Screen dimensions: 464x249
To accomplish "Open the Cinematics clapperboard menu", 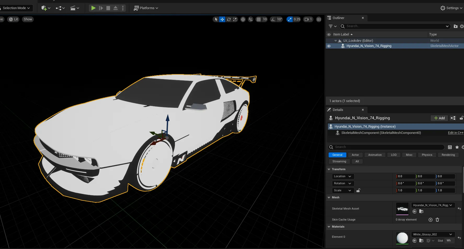I will click(x=75, y=8).
